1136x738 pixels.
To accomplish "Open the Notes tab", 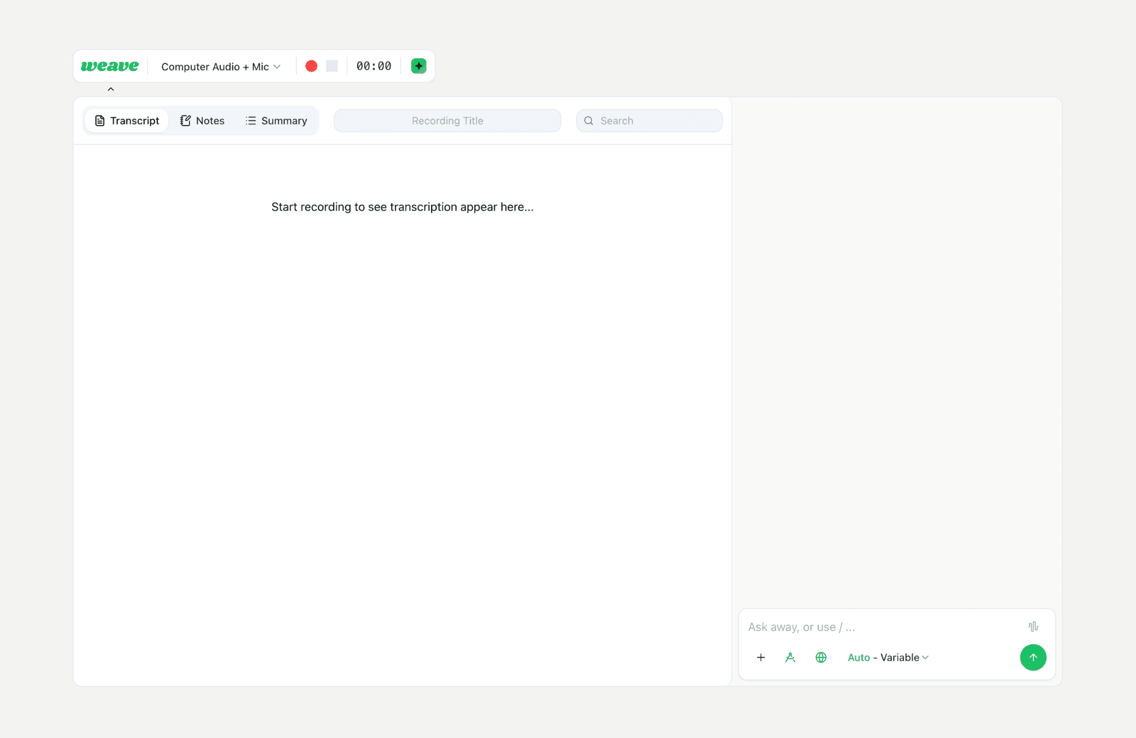I will 202,121.
